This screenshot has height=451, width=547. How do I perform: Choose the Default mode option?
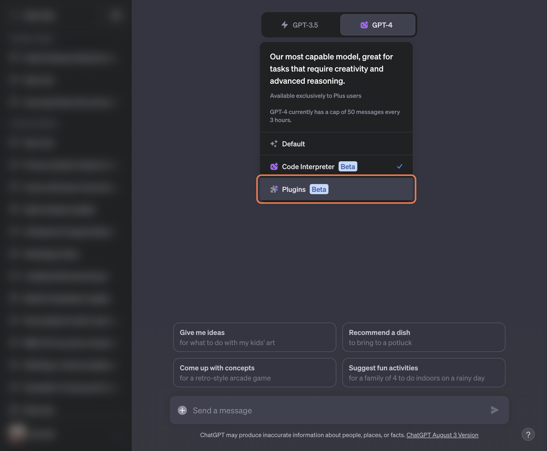(x=336, y=144)
